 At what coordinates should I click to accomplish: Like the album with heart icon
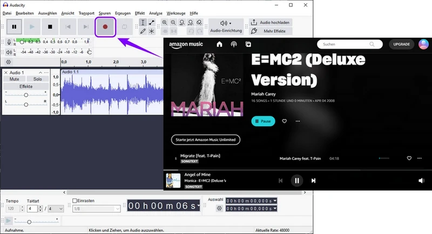(285, 121)
